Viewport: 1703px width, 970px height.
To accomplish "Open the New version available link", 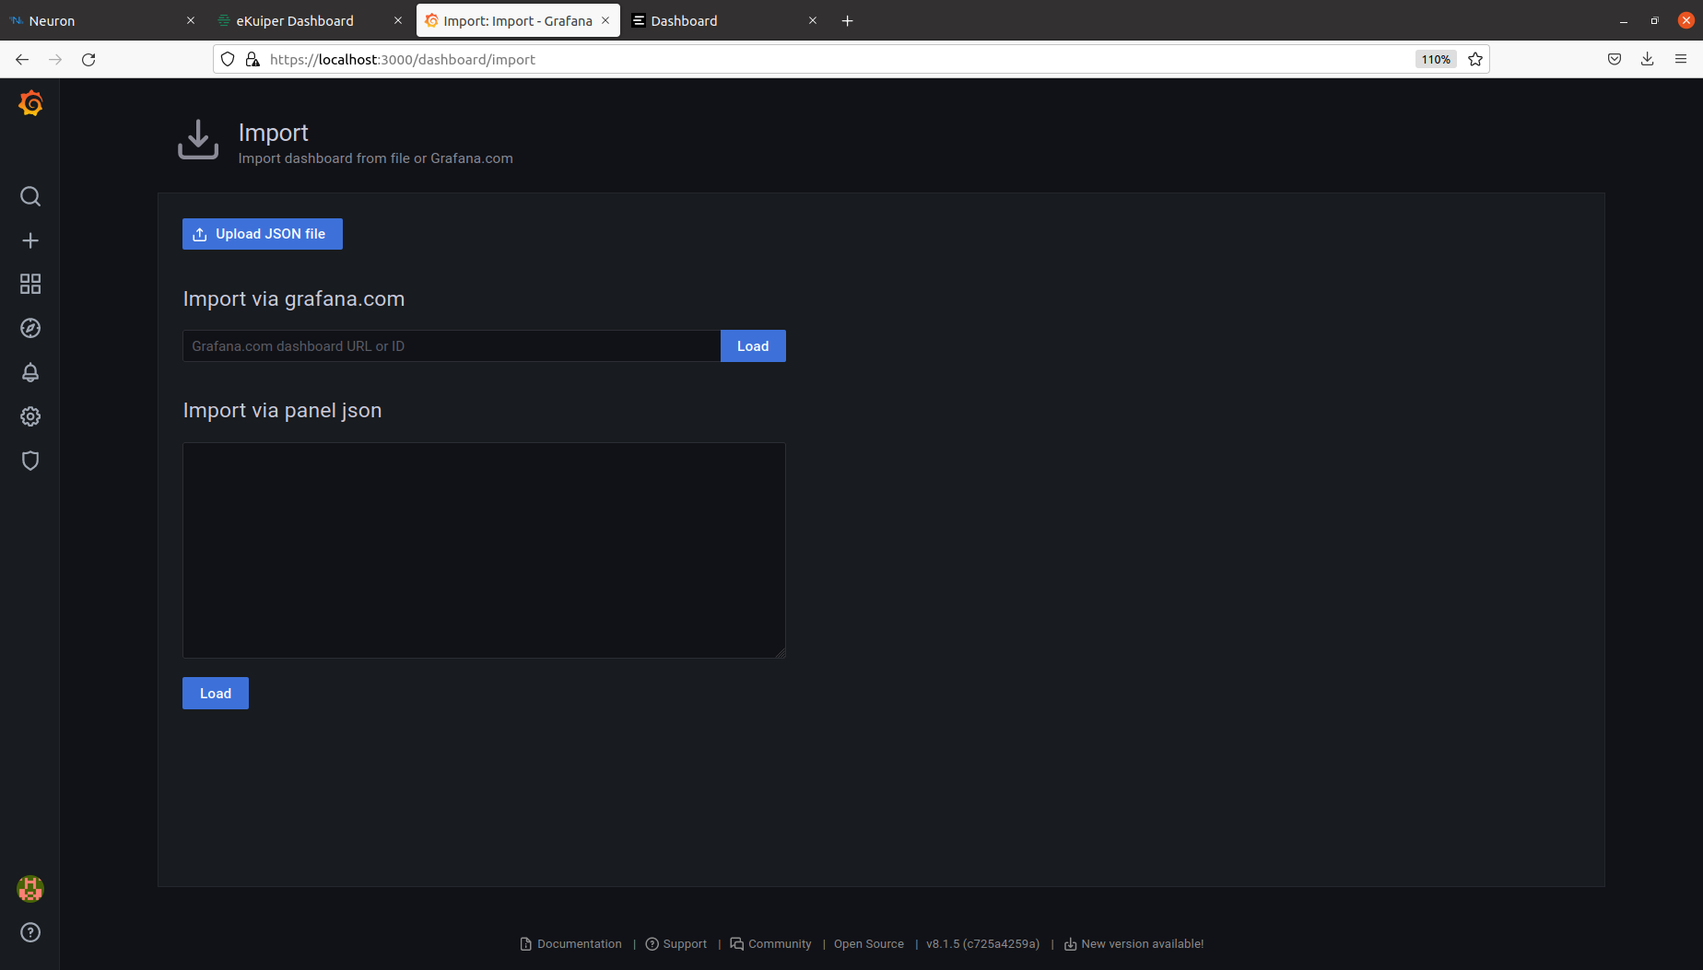I will 1134,944.
